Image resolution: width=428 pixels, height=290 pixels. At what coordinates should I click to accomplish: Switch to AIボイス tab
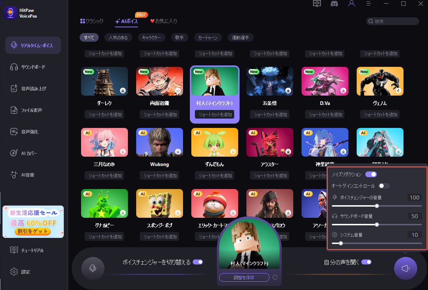click(x=126, y=21)
